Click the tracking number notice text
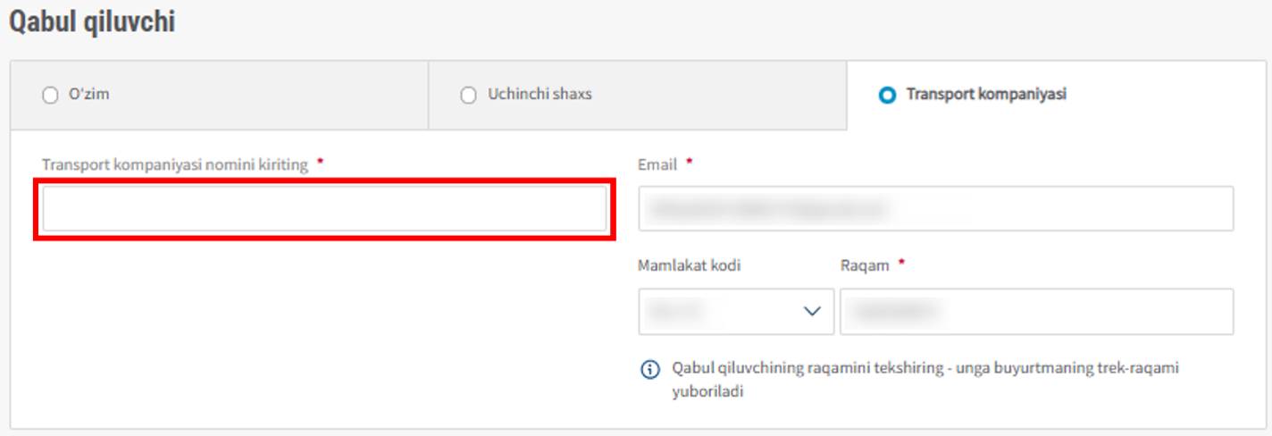The height and width of the screenshot is (436, 1272). pos(925,380)
